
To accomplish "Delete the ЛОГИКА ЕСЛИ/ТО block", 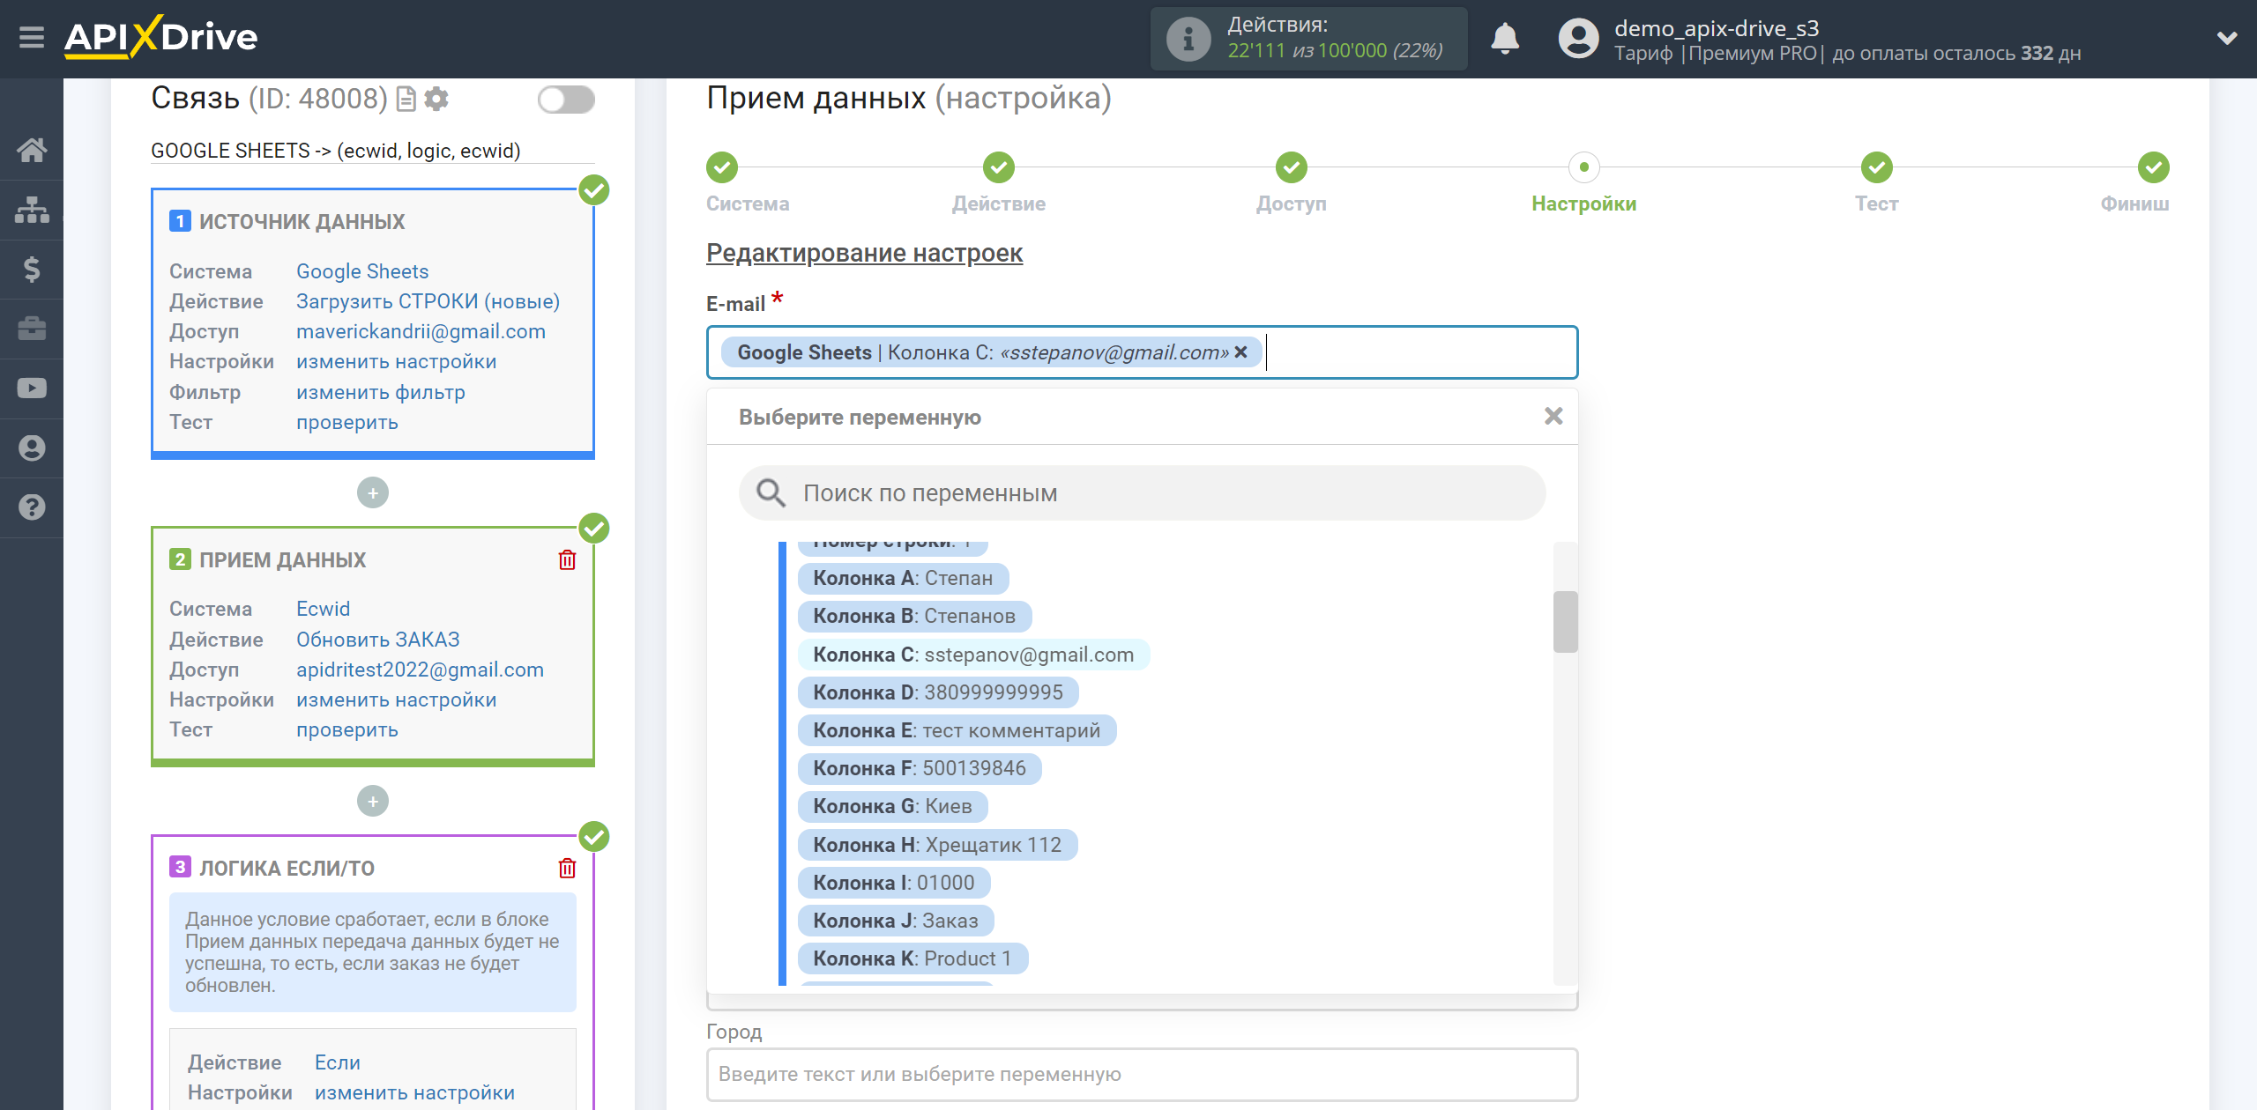I will pos(567,868).
